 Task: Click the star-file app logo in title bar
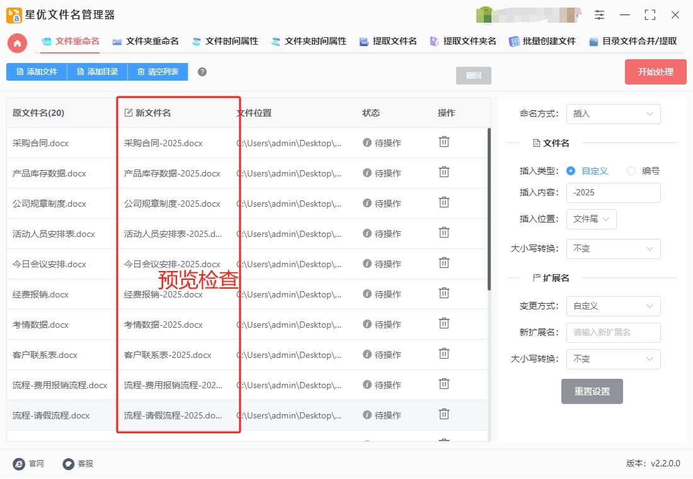(14, 15)
